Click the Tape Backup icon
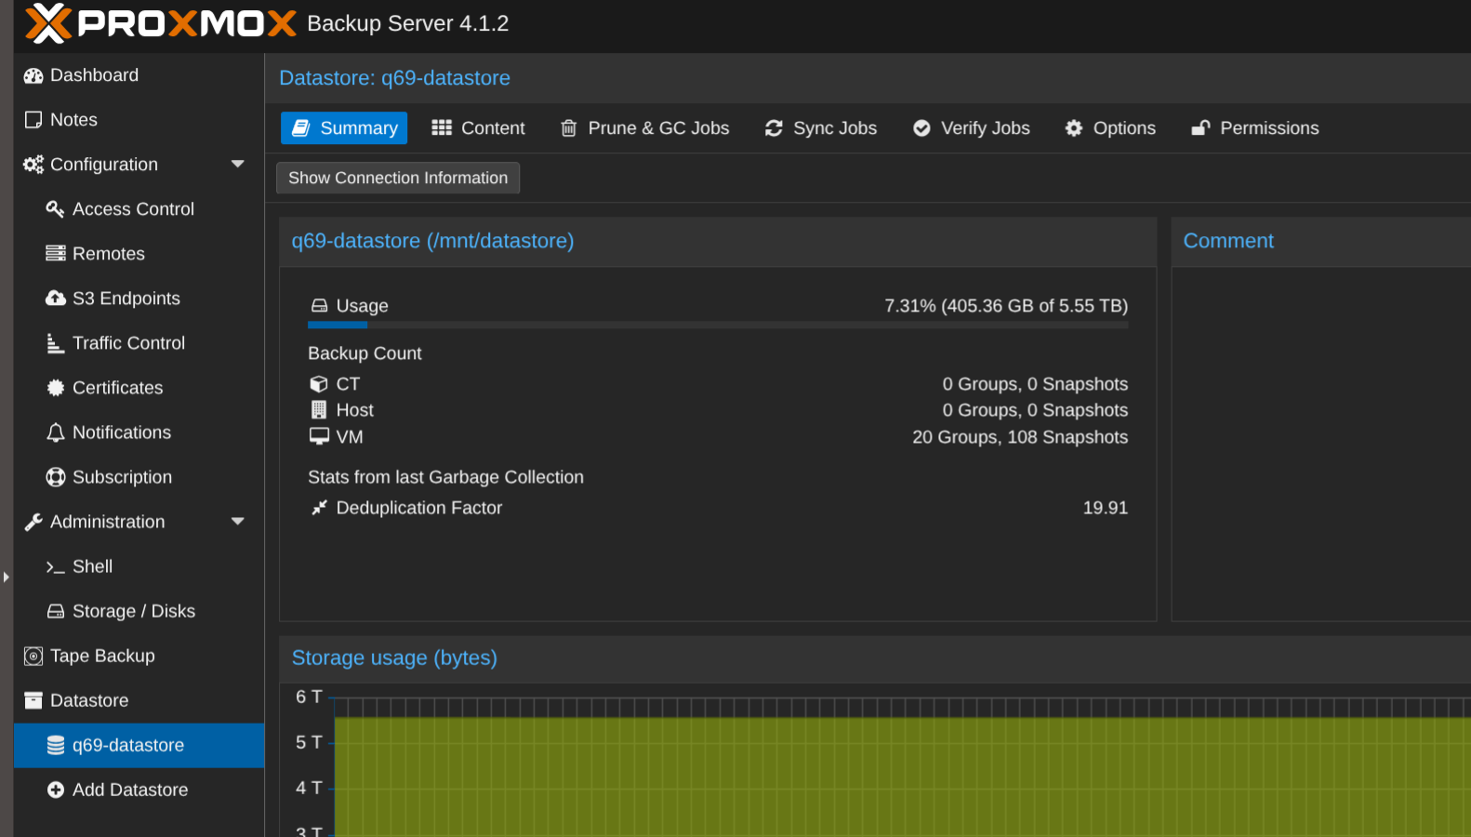The height and width of the screenshot is (837, 1471). (x=33, y=656)
